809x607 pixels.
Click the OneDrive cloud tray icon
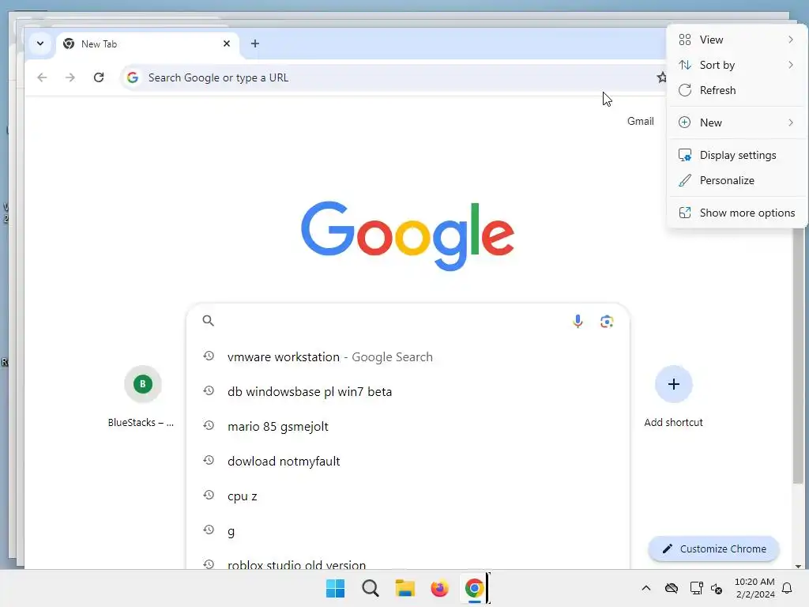[672, 588]
